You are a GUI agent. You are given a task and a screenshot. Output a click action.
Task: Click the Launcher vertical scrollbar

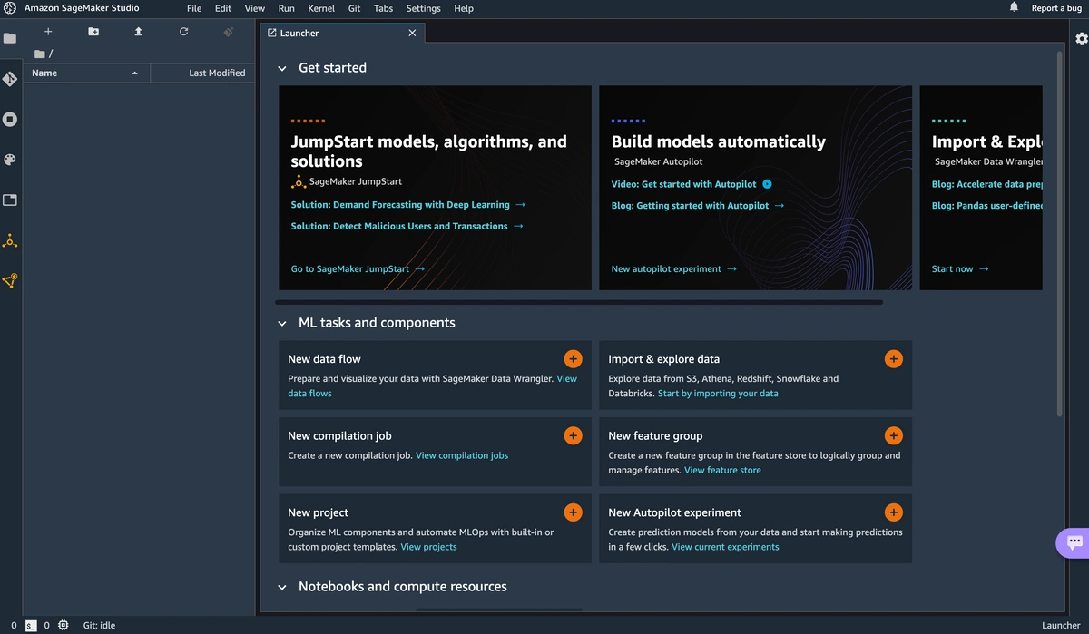[x=1060, y=234]
